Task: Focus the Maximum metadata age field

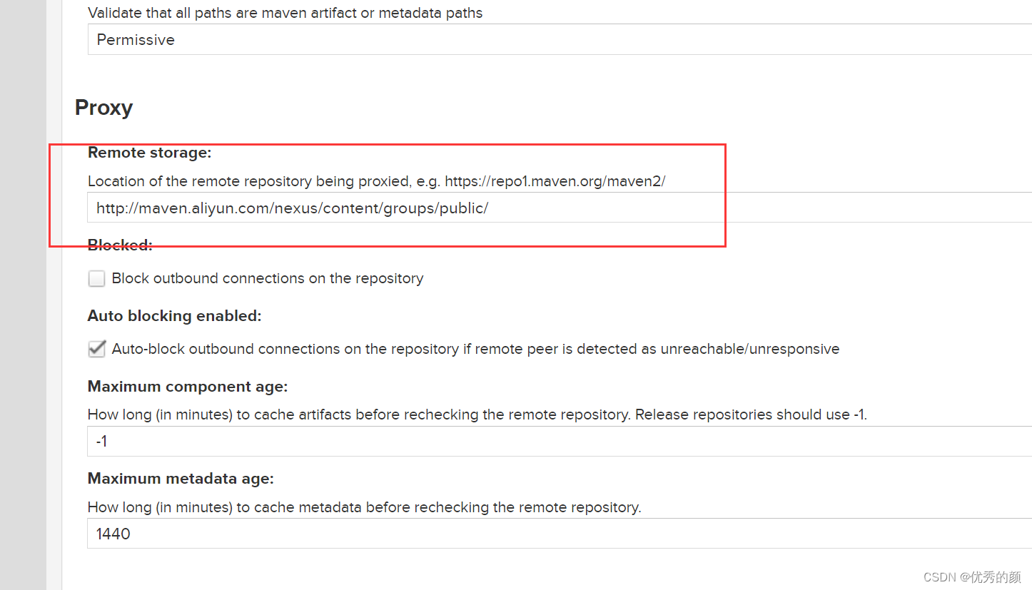Action: pos(560,534)
